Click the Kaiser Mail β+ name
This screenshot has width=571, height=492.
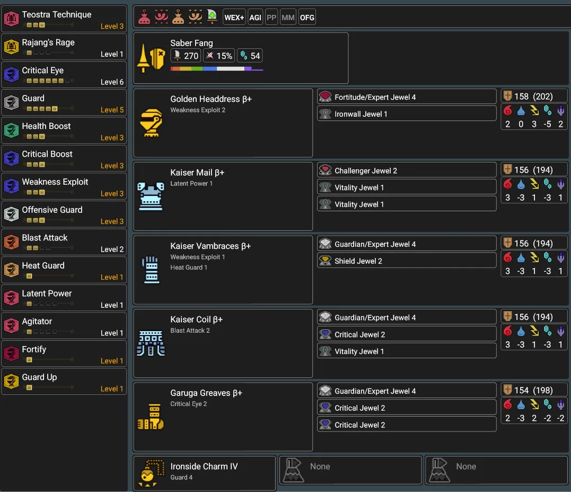(197, 172)
